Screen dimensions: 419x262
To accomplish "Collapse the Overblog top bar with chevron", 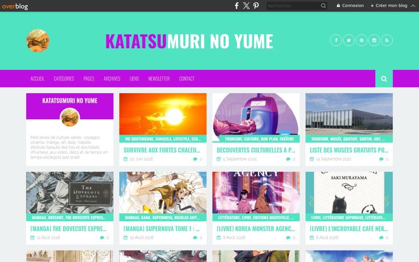I will point(413,6).
